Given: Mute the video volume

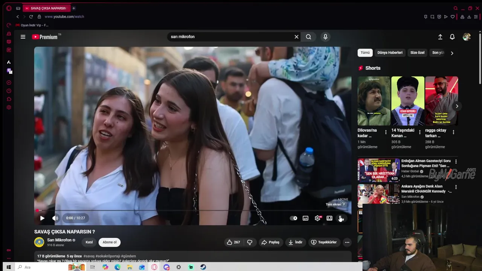Looking at the screenshot, I should tap(55, 218).
